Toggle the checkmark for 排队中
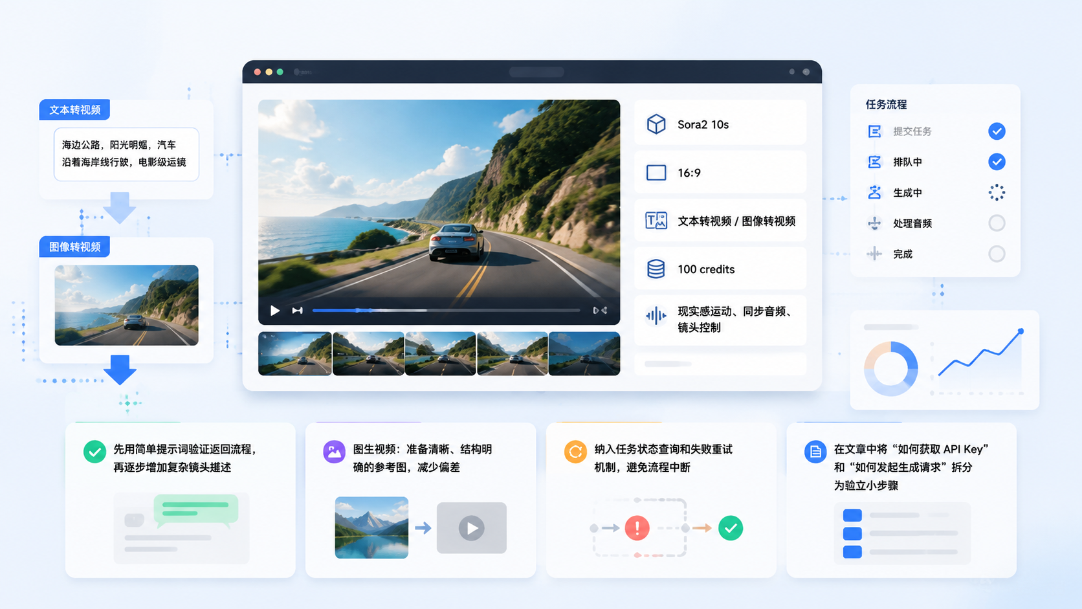The height and width of the screenshot is (609, 1082). coord(997,162)
